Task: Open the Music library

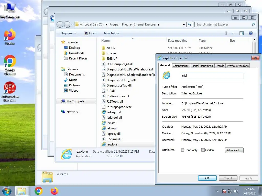Action: 73,80
